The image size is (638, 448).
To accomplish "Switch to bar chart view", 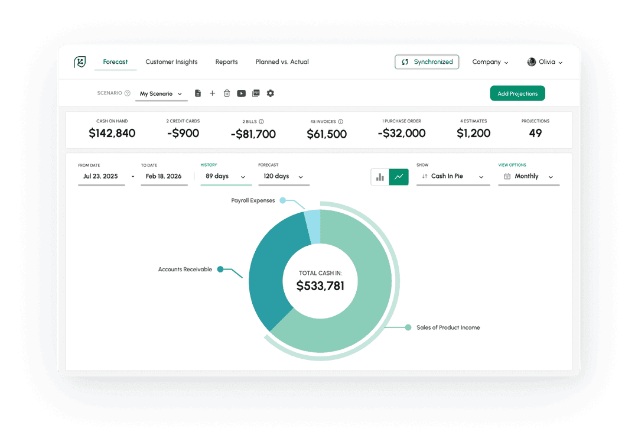I will [x=380, y=177].
